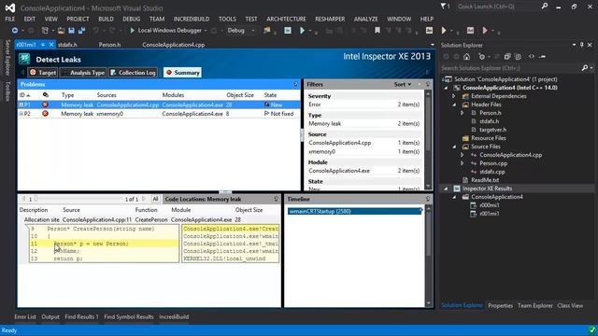
Task: Select wmainCRTStartup (2580) timeline thread
Action: click(355, 211)
